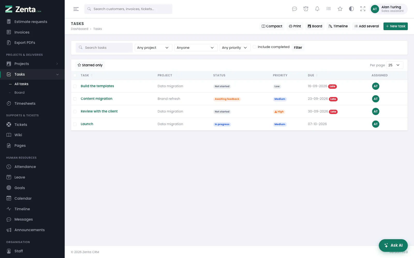
Task: Focus the Search tasks field
Action: coord(104,48)
